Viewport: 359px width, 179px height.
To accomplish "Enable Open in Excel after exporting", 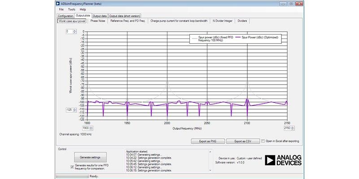I will point(263,141).
